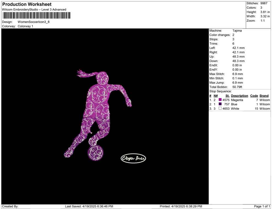Click the Total Bobbin value '50.79ft'

[237, 87]
